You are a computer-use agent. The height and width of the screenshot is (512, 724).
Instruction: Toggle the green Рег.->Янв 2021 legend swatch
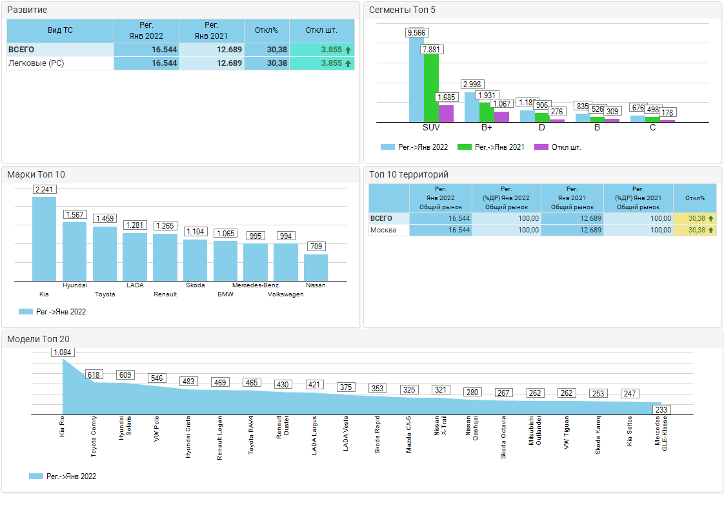[x=464, y=147]
